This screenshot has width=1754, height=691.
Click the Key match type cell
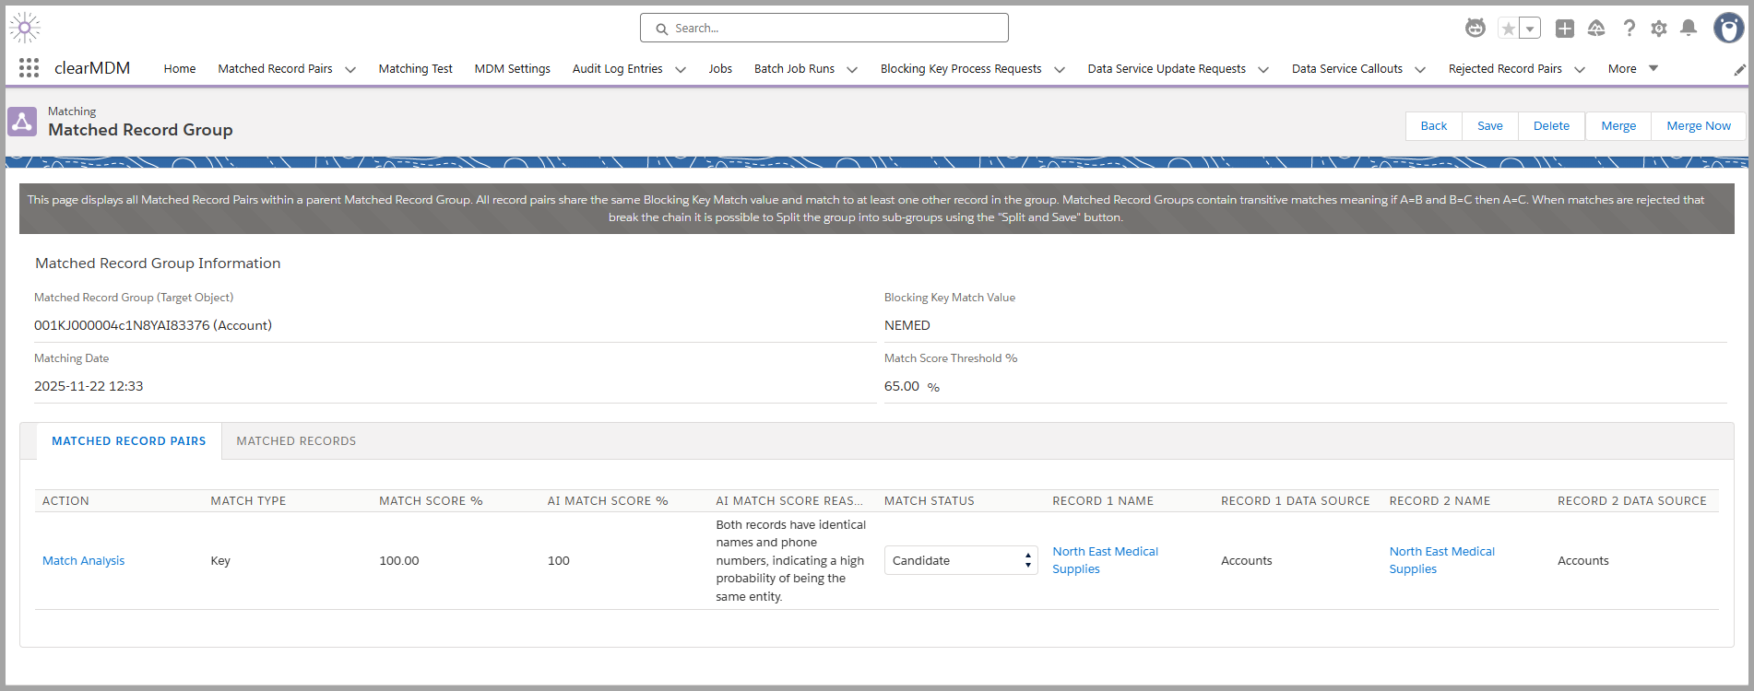tap(220, 560)
